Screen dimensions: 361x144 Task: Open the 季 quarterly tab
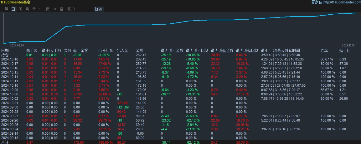click(34, 9)
